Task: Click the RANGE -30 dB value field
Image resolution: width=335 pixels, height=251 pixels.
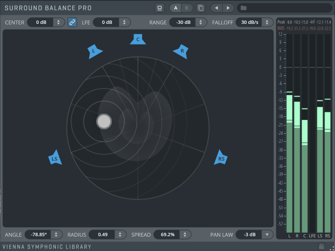Action: pos(183,22)
